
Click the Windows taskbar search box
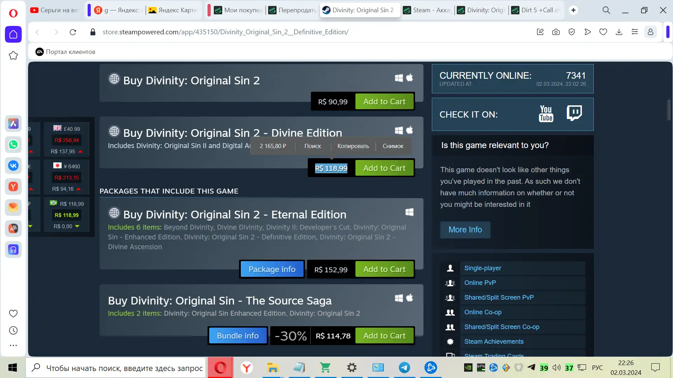(116, 368)
